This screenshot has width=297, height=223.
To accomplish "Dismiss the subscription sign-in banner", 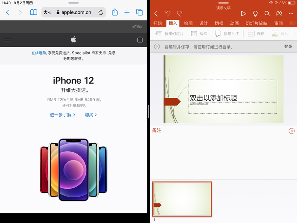I will pyautogui.click(x=157, y=47).
